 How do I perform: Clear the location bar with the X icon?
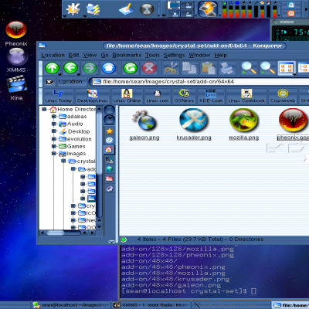(49, 82)
